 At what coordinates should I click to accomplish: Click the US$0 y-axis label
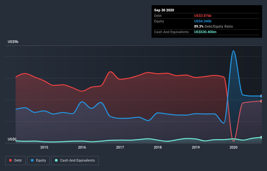pos(12,139)
